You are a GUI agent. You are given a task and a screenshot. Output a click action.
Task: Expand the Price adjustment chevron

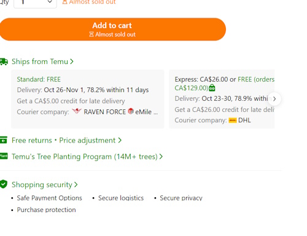(120, 140)
